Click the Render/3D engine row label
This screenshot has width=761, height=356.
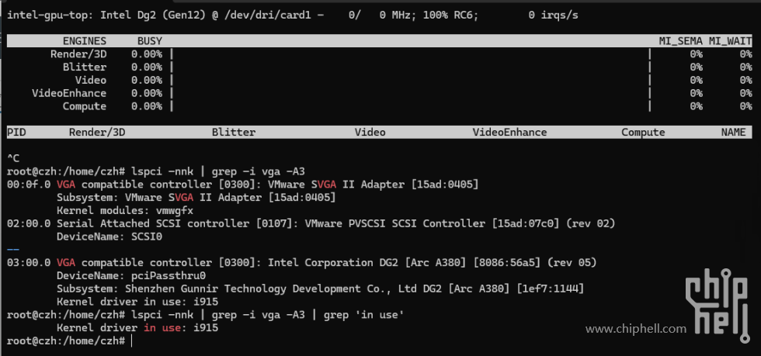(x=78, y=54)
